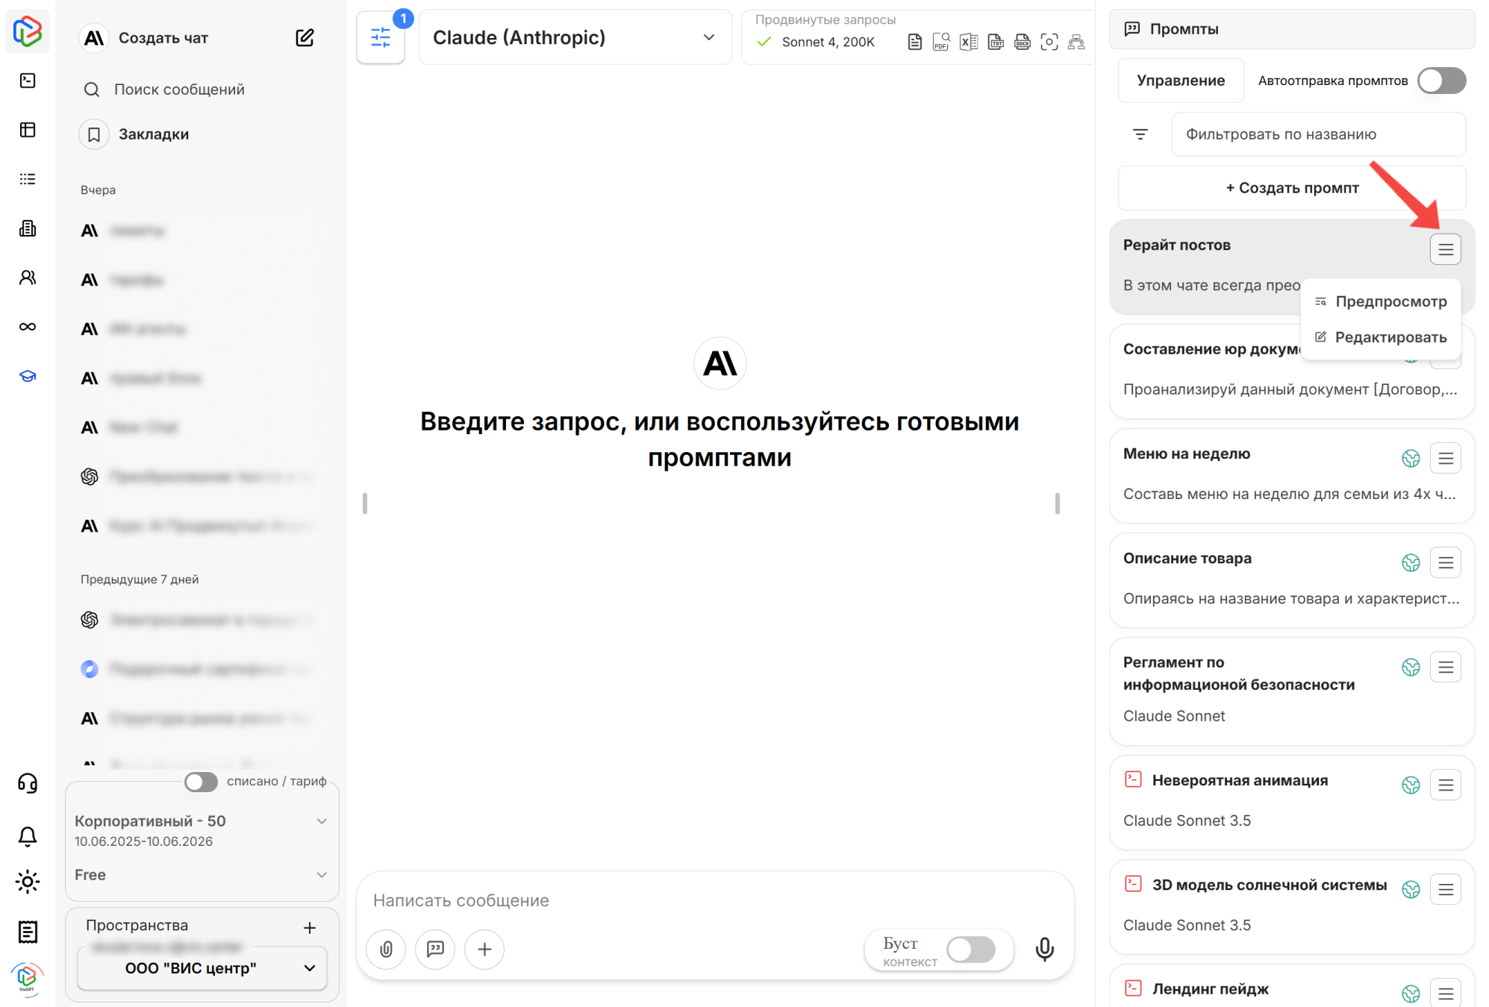This screenshot has width=1489, height=1007.
Task: Open the menu for Меню на неделю prompt
Action: pyautogui.click(x=1446, y=458)
